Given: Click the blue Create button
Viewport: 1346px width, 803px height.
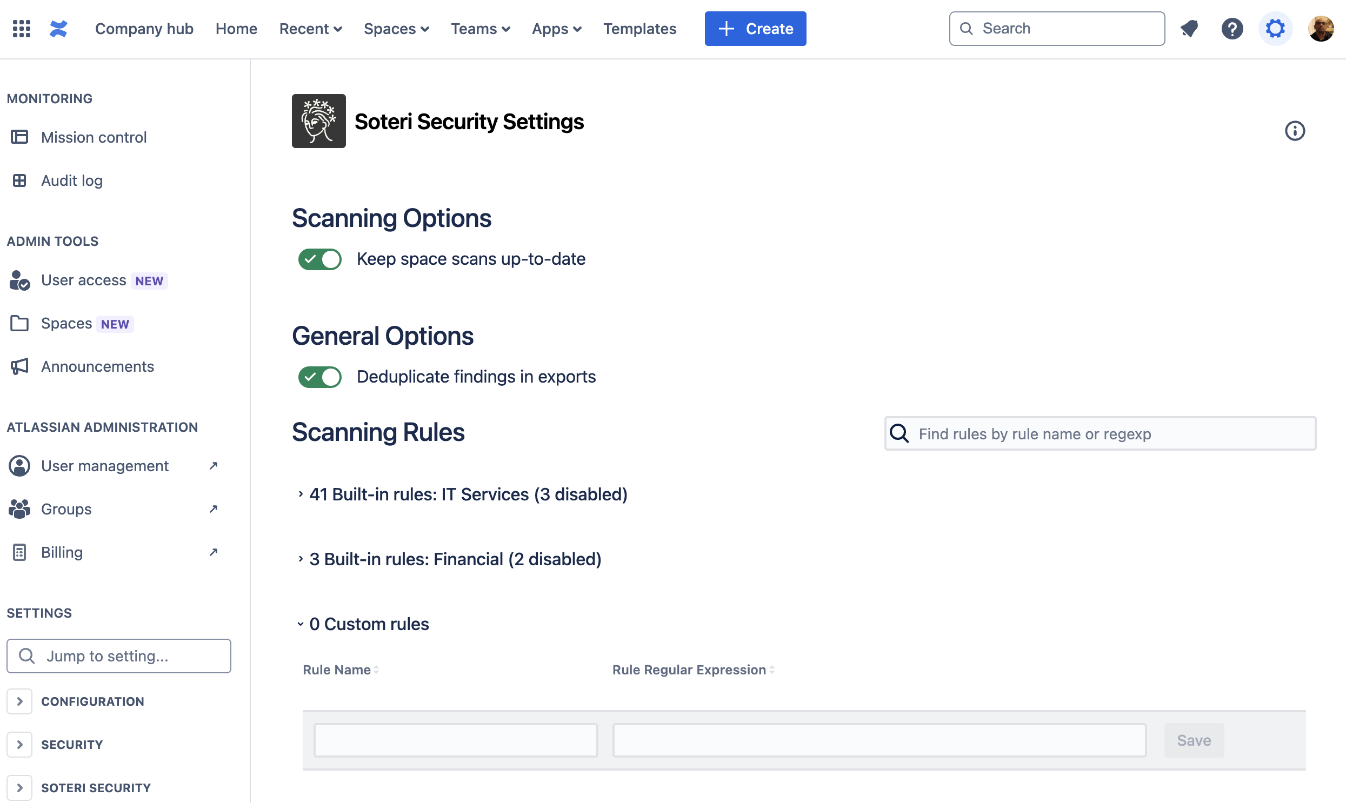Looking at the screenshot, I should 755,29.
